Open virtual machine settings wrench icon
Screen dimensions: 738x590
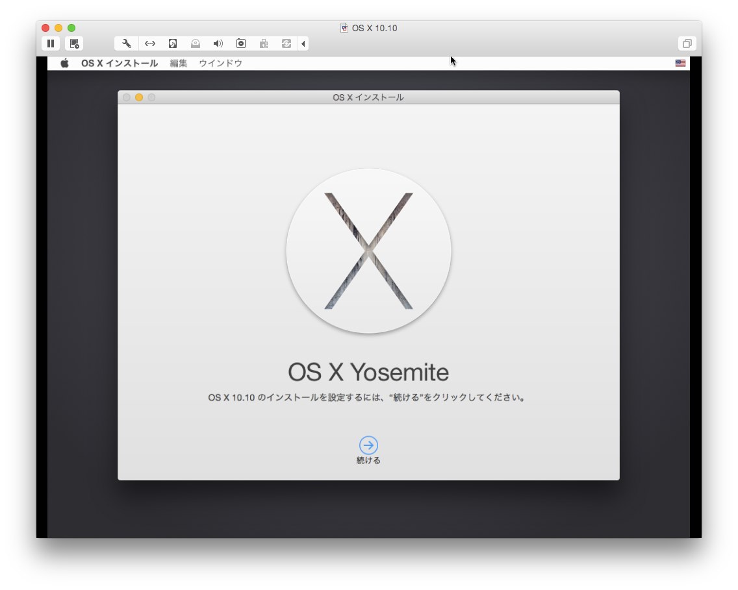coord(127,43)
